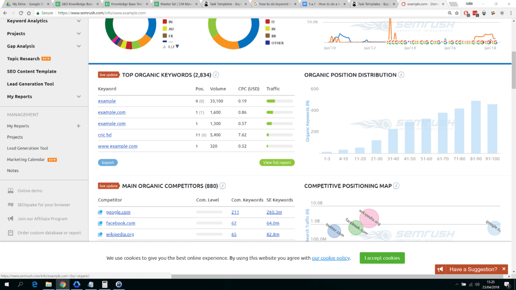Open File Explorer from taskbar
516x290 pixels.
[48, 284]
